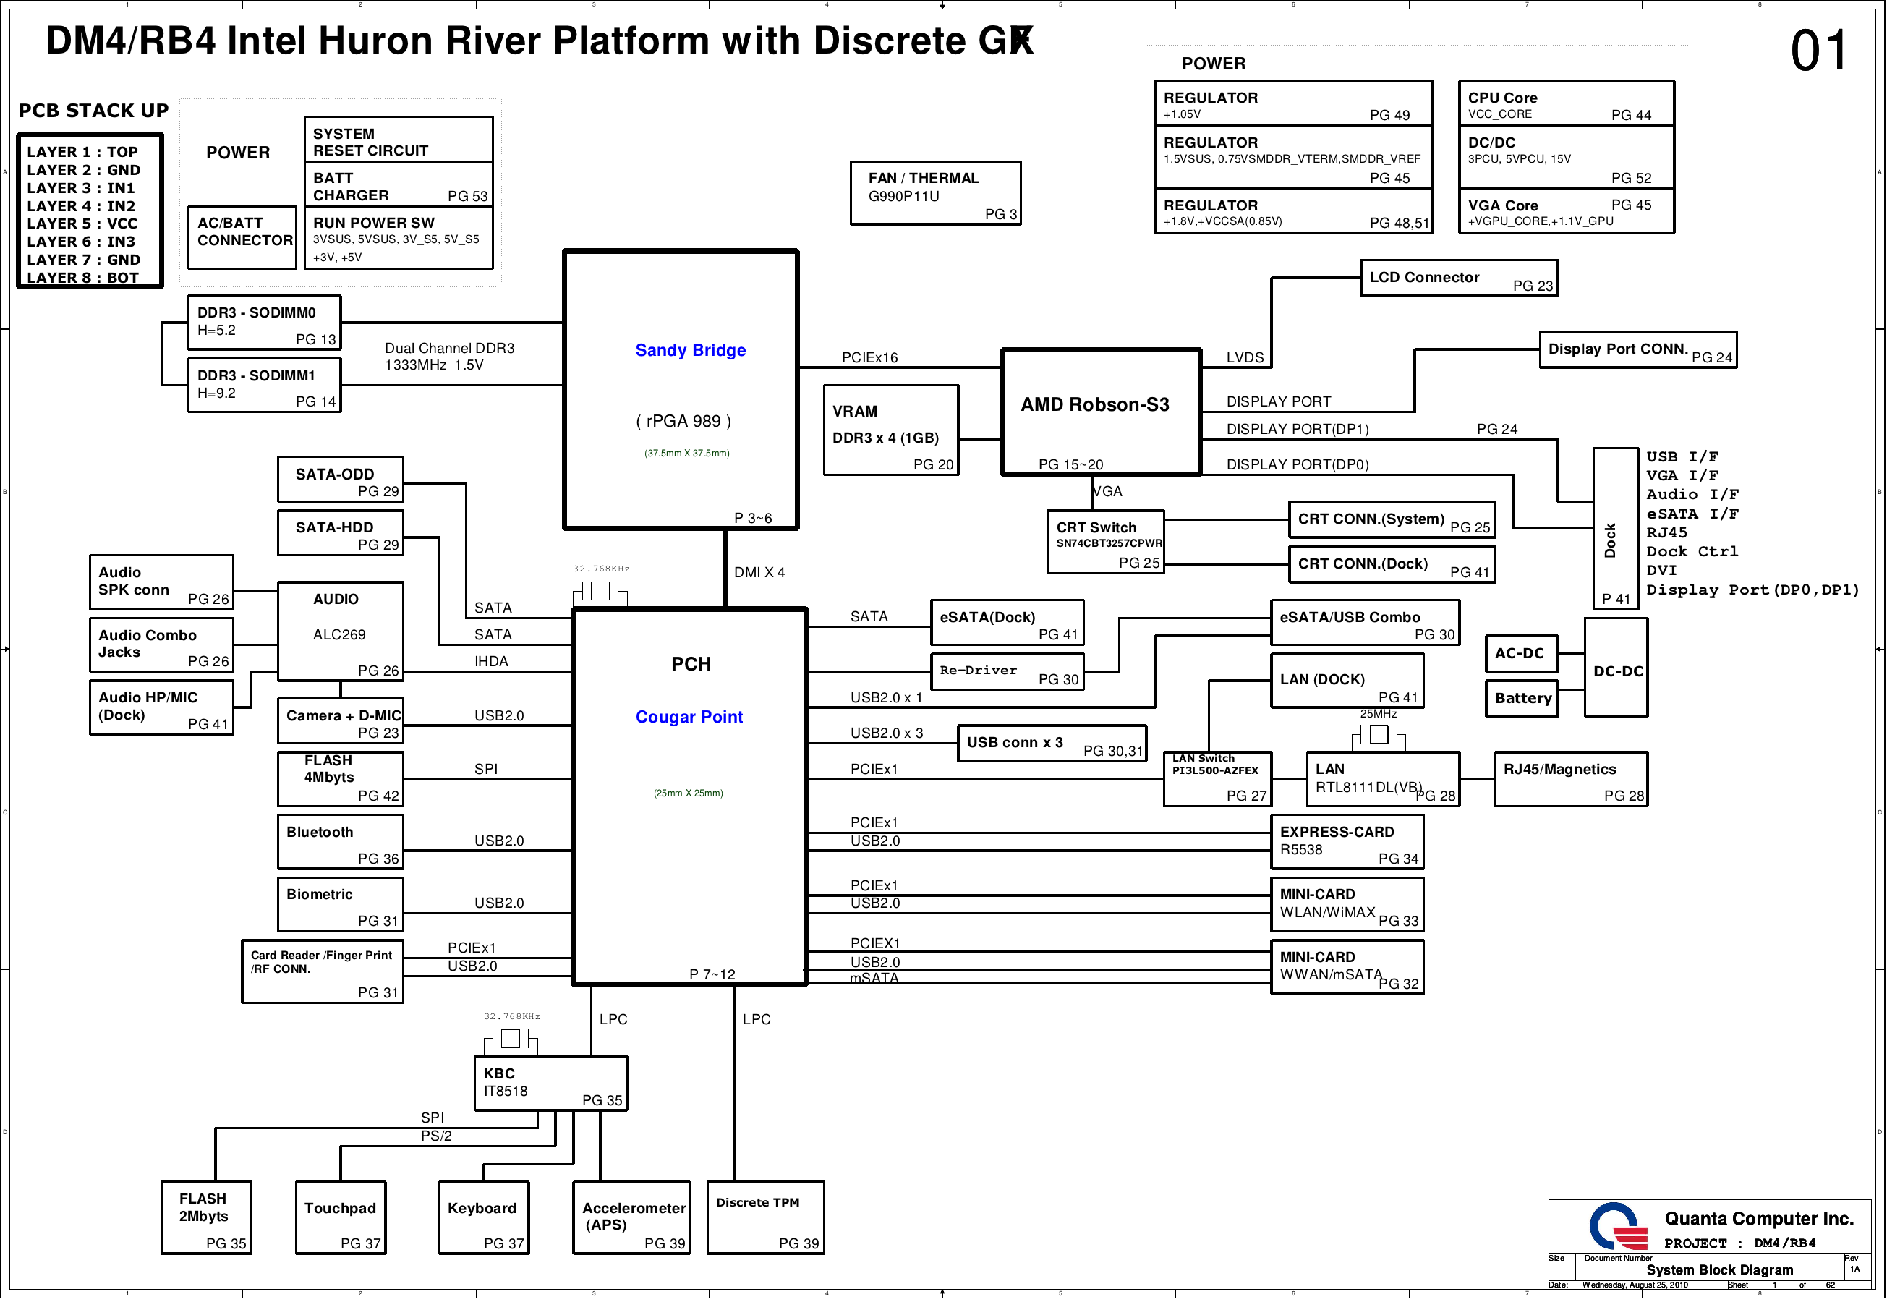1887x1302 pixels.
Task: Click the DC-DC block
Action: [1616, 668]
